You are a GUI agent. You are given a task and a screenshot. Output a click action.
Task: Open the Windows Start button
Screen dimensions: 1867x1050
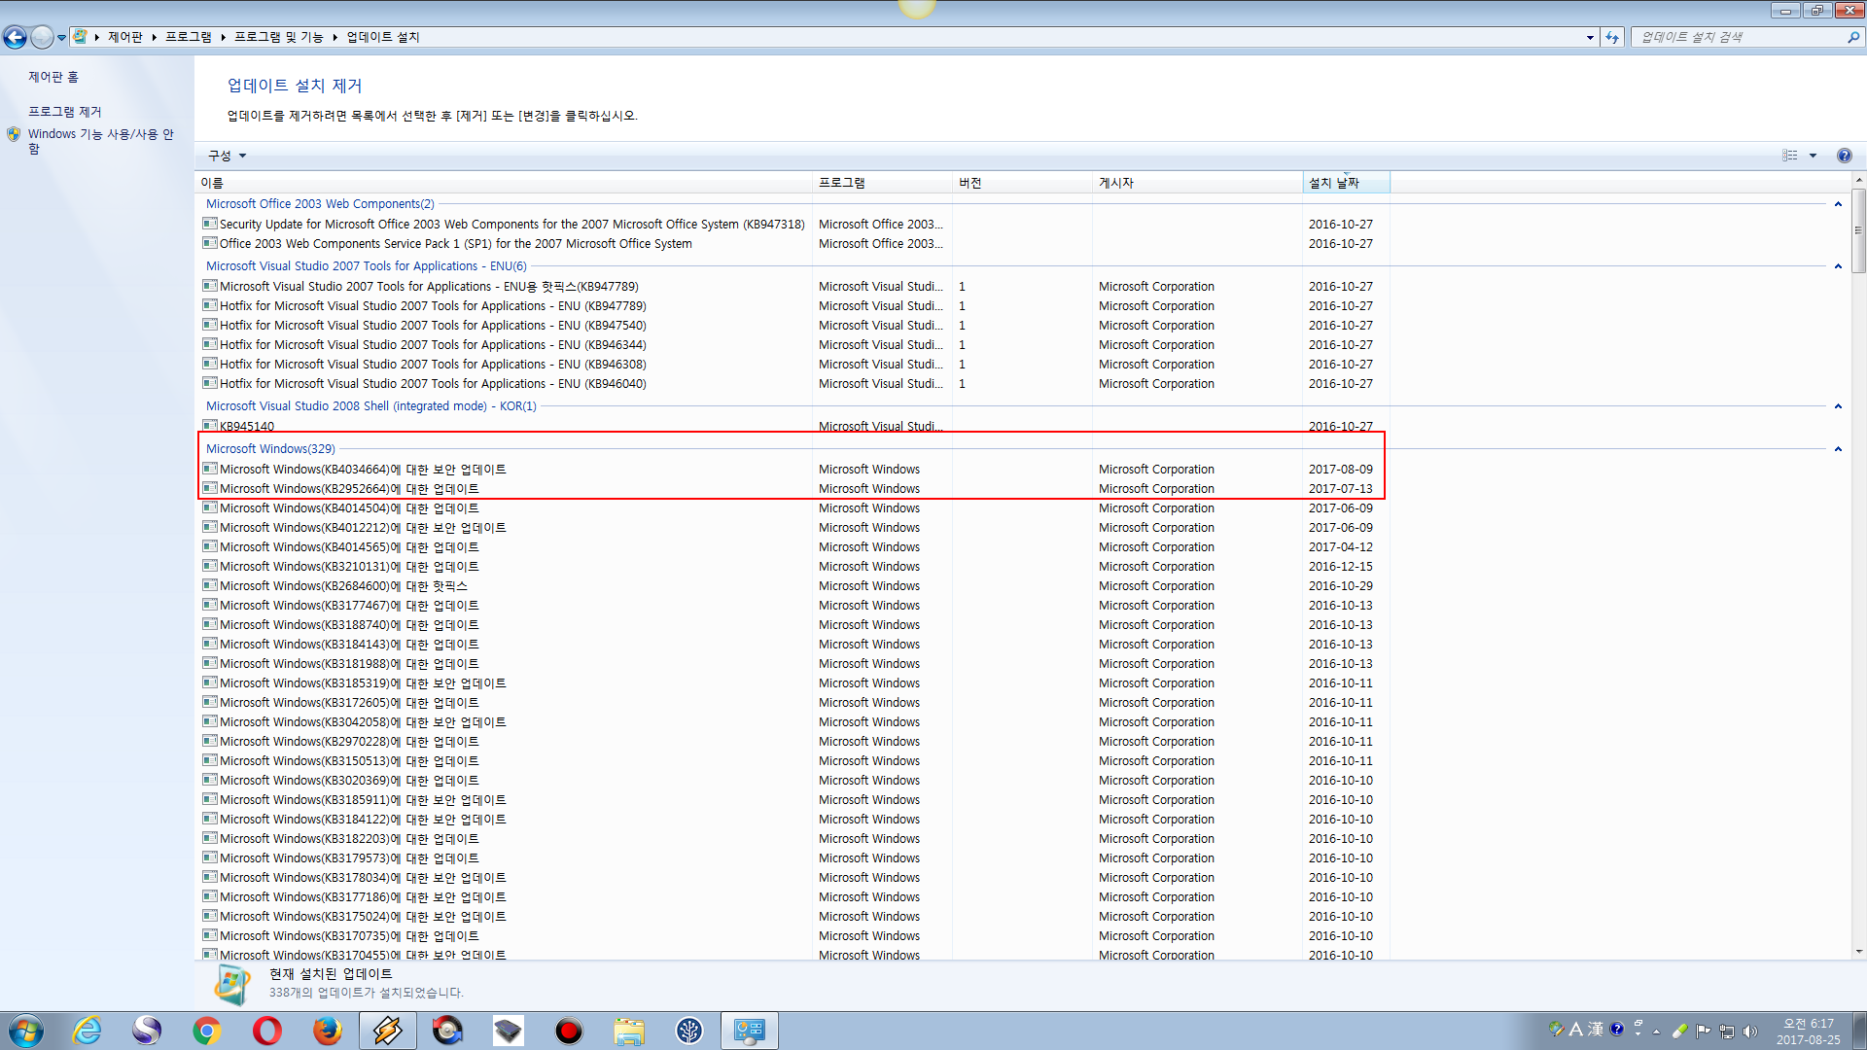coord(25,1031)
